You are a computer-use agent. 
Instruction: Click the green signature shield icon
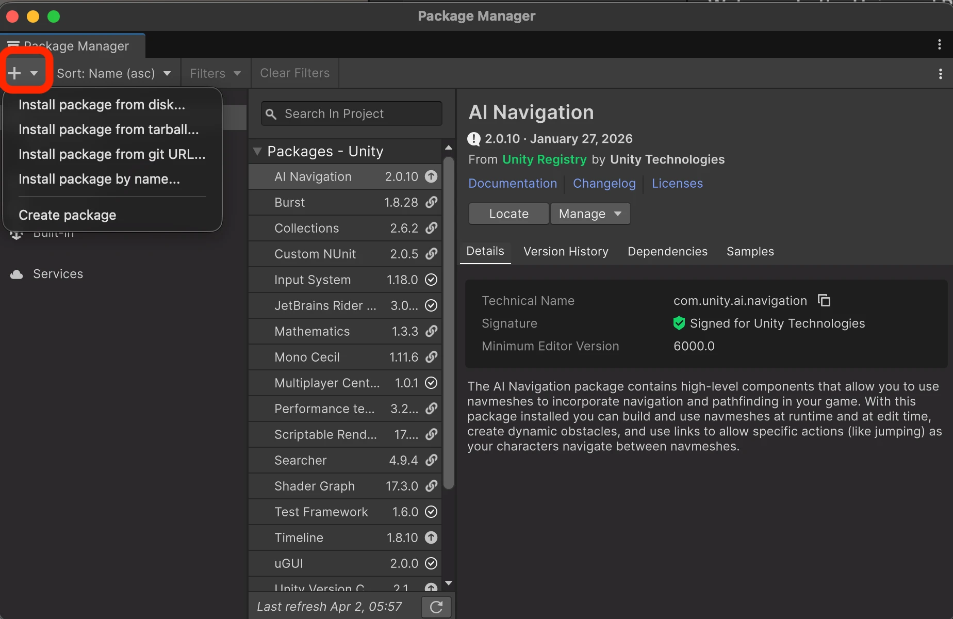pyautogui.click(x=679, y=323)
